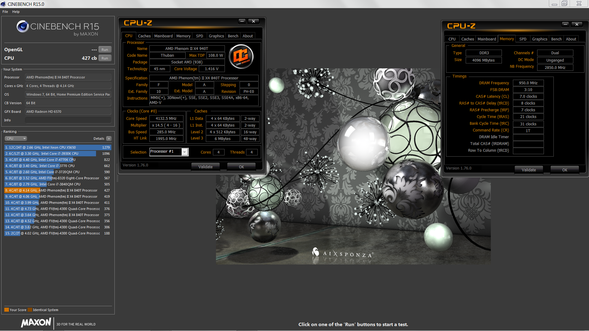Image resolution: width=589 pixels, height=331 pixels.
Task: Select ranking row Intel Core i7-3720QM
Action: coord(58,172)
